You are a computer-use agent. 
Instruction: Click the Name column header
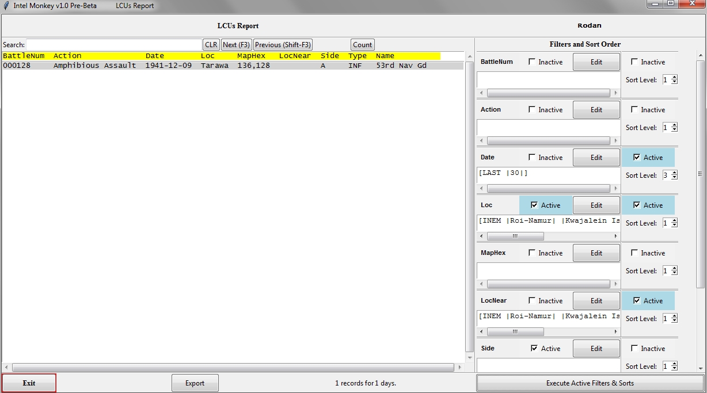pyautogui.click(x=385, y=56)
